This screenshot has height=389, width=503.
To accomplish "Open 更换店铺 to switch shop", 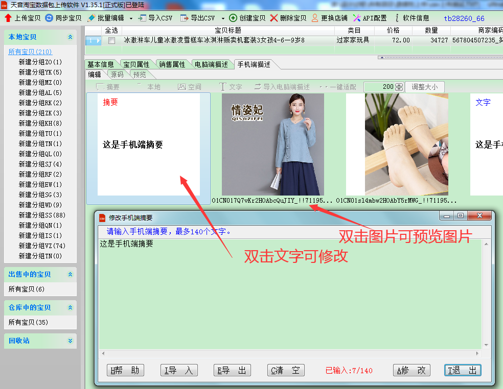I will tap(315, 18).
